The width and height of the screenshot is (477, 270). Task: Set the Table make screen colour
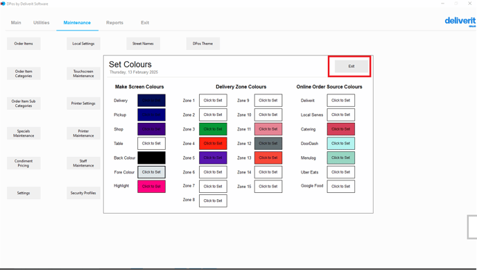152,144
